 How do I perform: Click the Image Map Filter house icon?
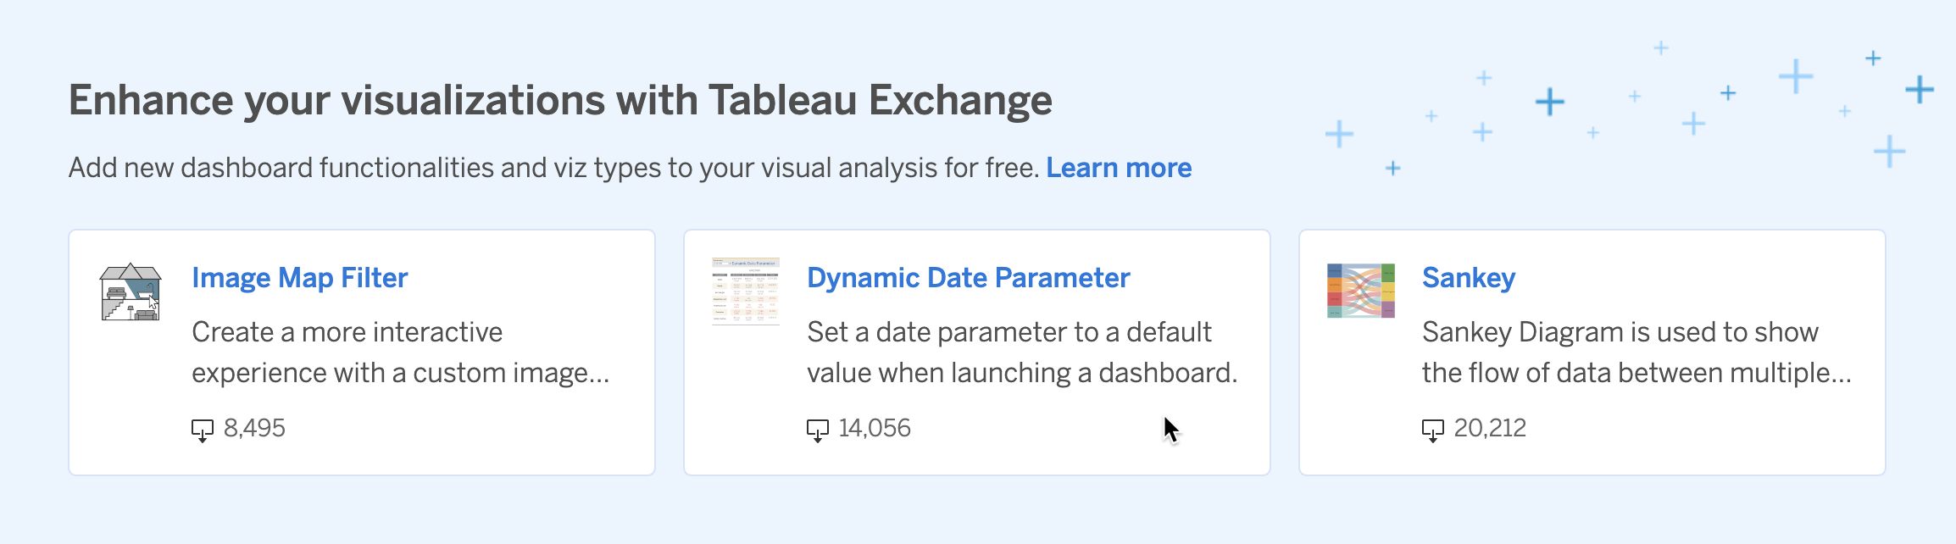point(131,291)
